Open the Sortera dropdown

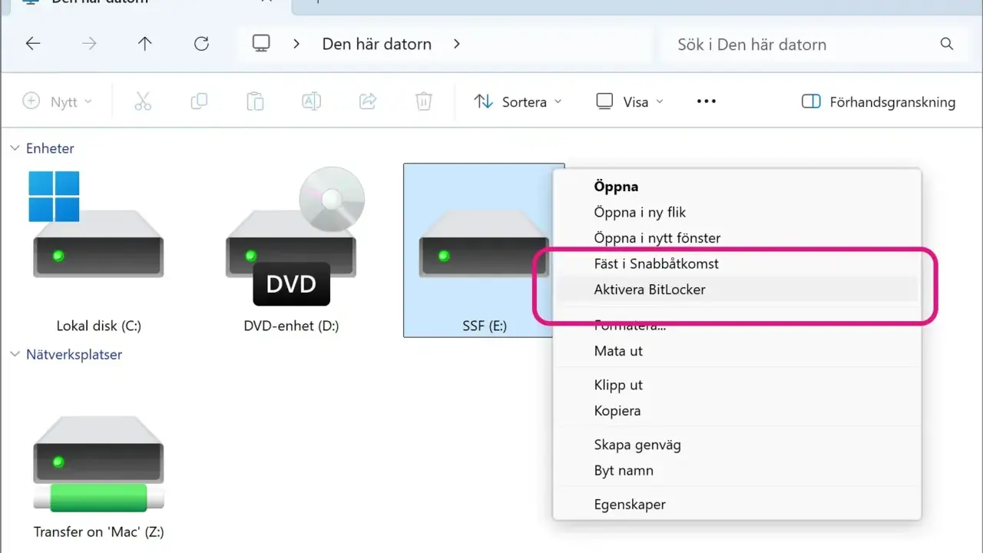point(518,101)
